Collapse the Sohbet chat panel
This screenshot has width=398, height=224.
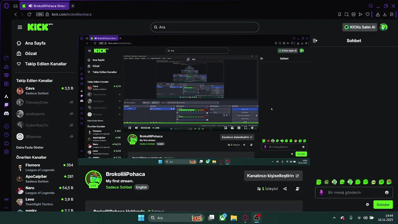[315, 40]
